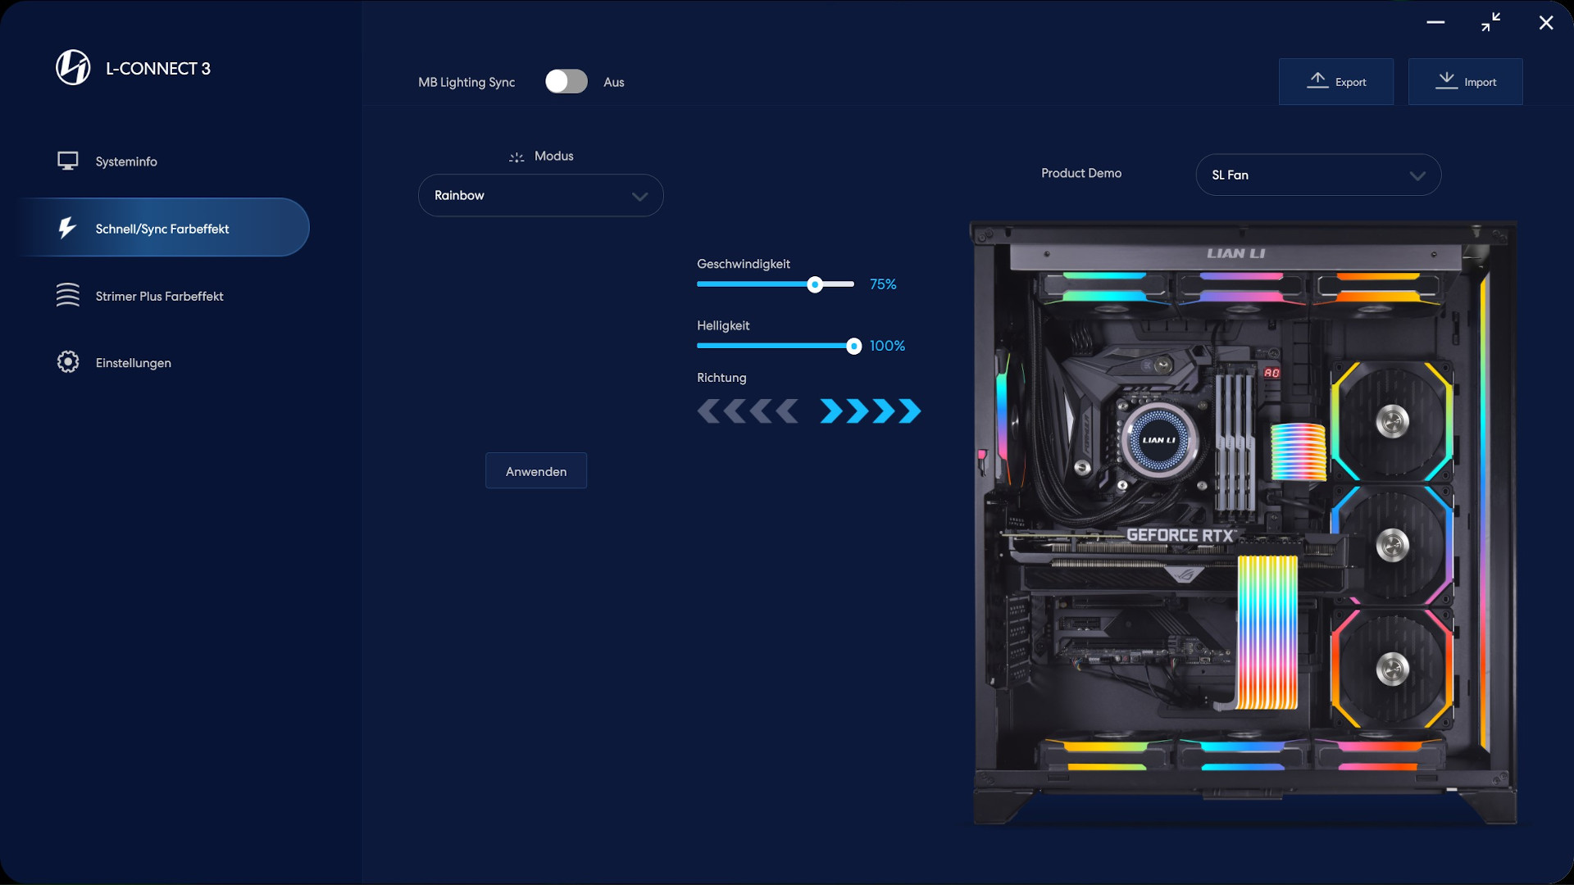Click the Helligkeit slider handle
The image size is (1574, 885).
tap(853, 346)
